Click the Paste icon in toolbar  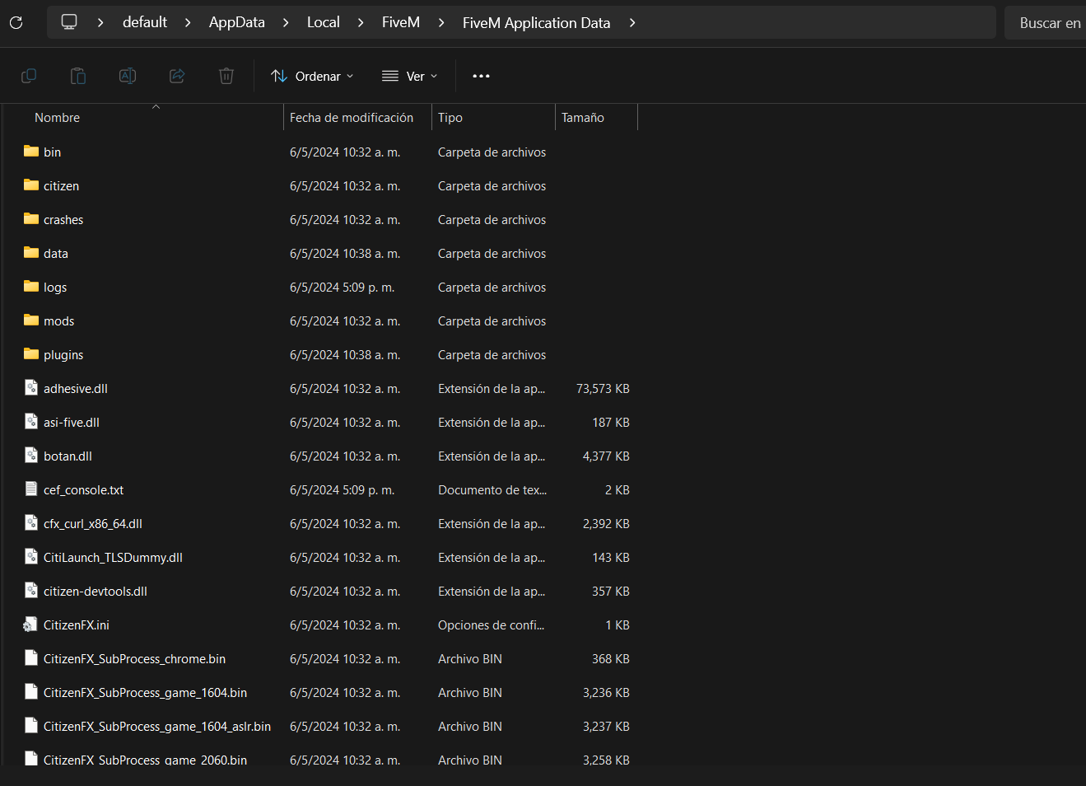(x=78, y=76)
